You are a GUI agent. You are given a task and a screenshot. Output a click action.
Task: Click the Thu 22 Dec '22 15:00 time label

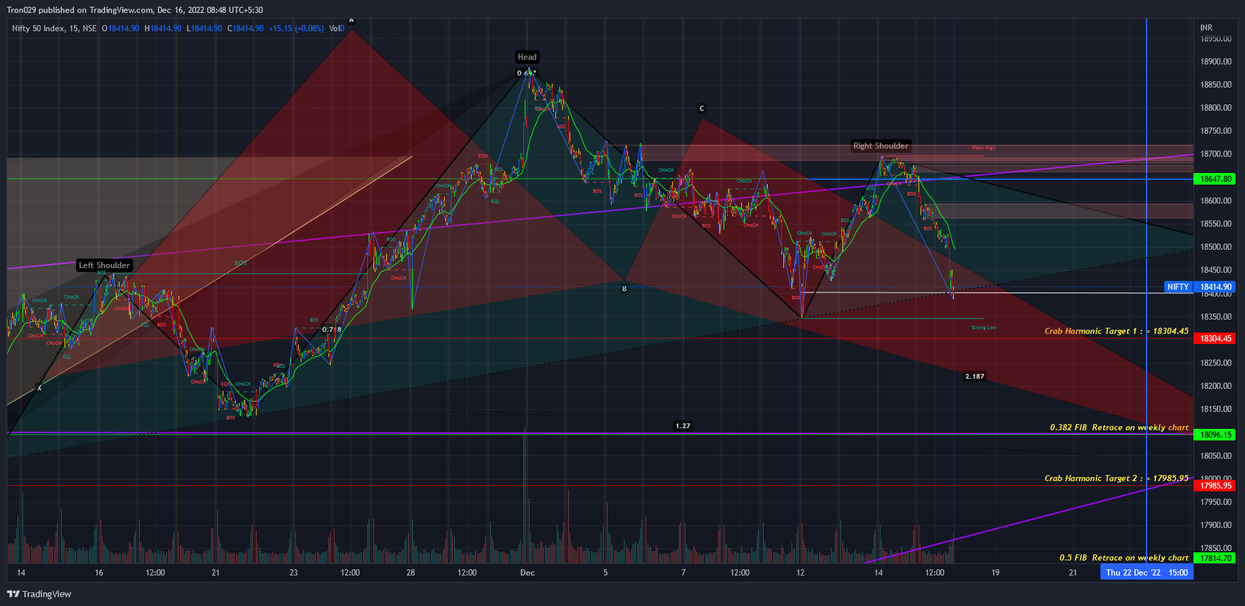point(1147,573)
